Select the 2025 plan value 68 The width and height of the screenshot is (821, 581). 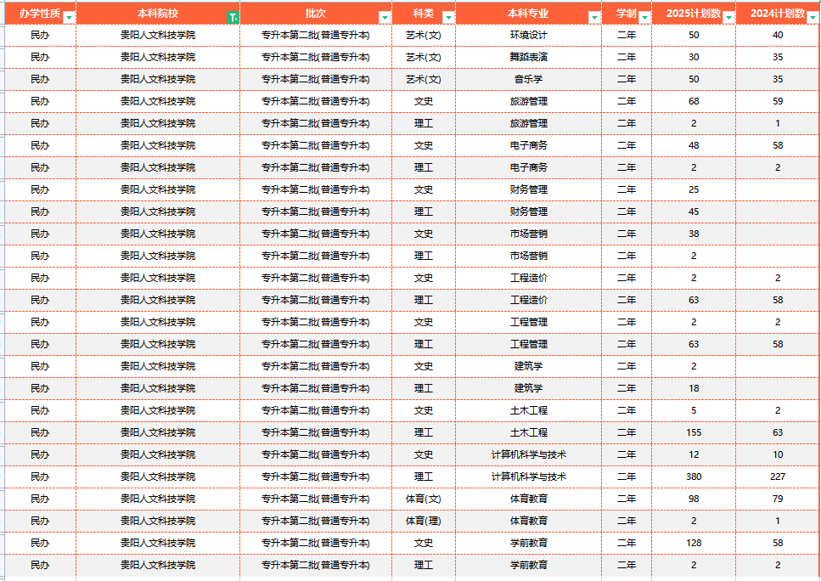point(694,101)
